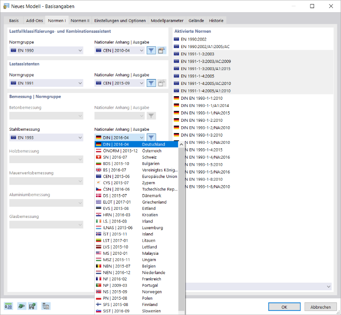
Task: Click the save-as-default checkmark icon at bottom
Action: pyautogui.click(x=32, y=306)
